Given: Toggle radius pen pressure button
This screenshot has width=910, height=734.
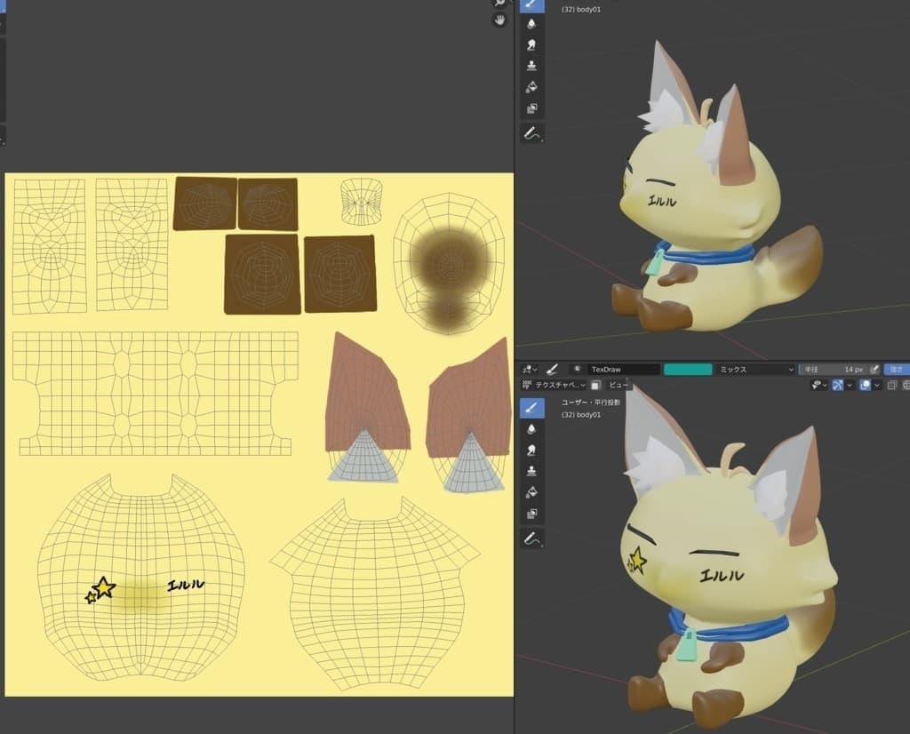Looking at the screenshot, I should point(874,369).
